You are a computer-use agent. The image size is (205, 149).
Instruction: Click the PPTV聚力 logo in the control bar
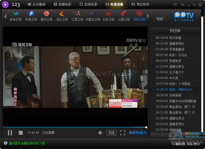click(138, 133)
